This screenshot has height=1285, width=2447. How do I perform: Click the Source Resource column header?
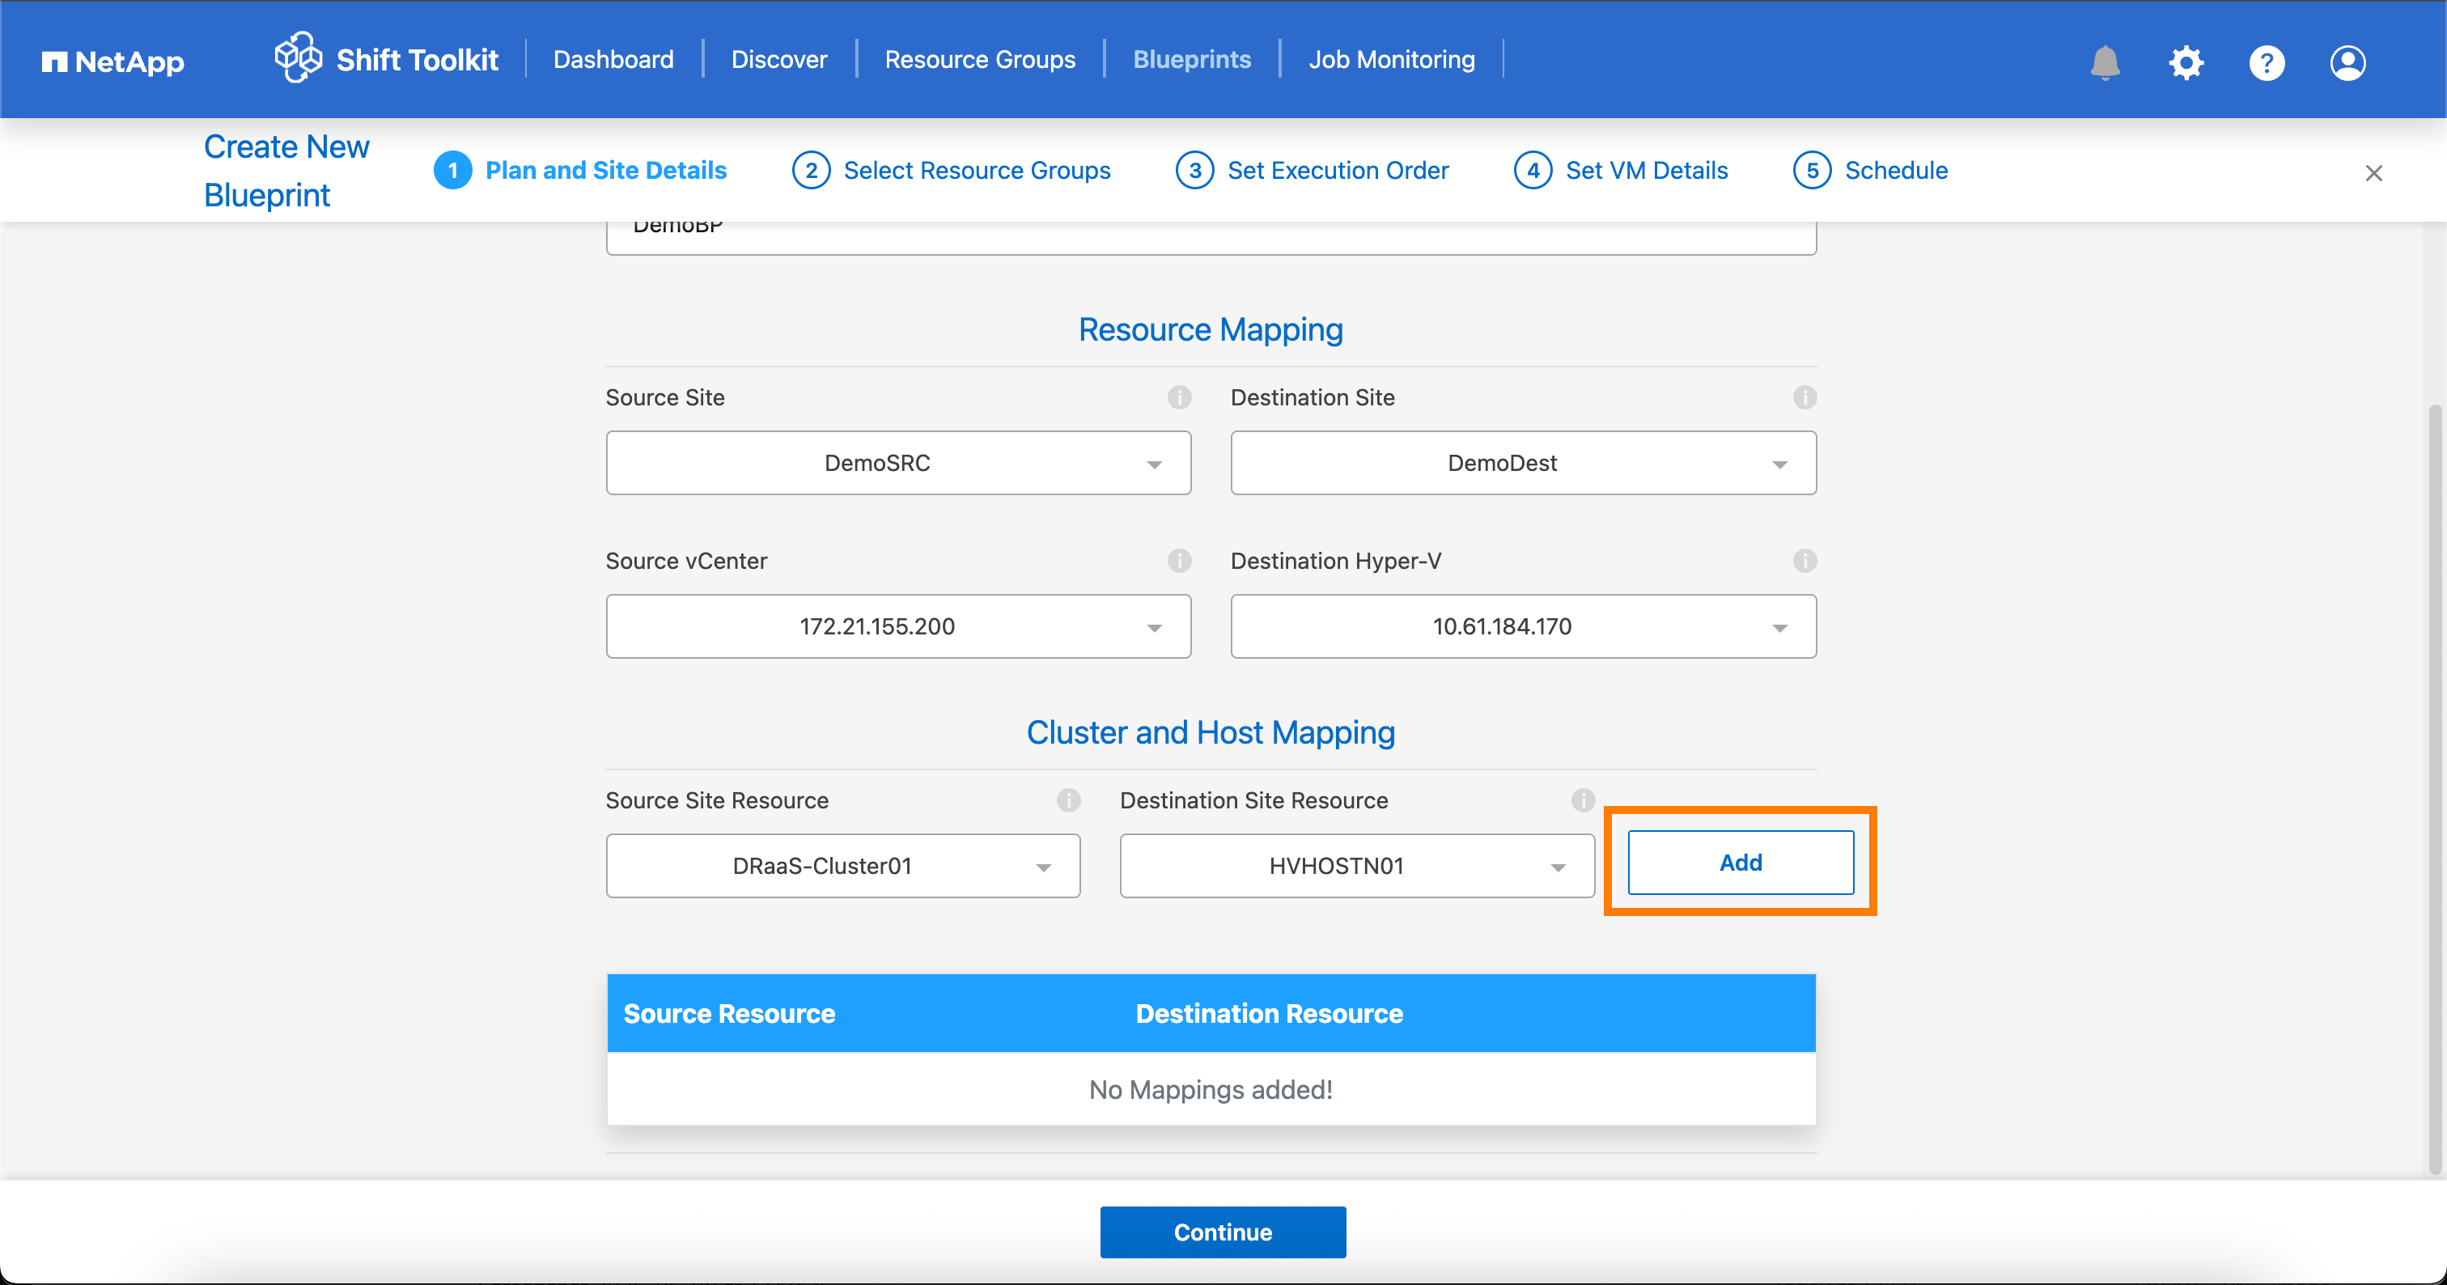(x=728, y=1013)
